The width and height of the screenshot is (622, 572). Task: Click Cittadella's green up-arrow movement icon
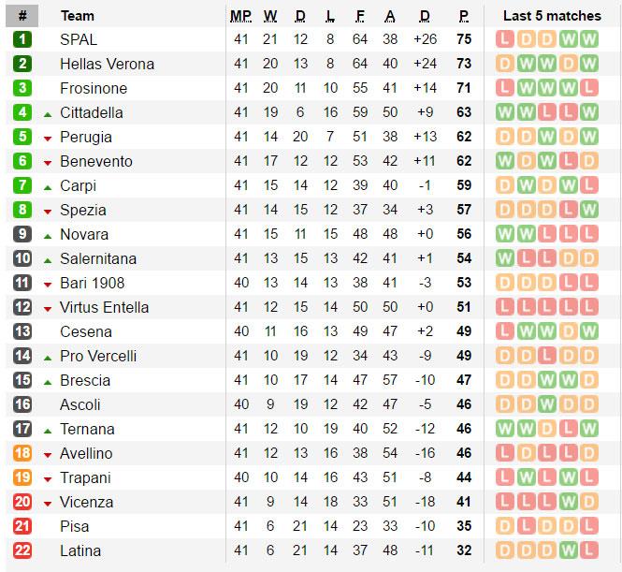tap(48, 113)
